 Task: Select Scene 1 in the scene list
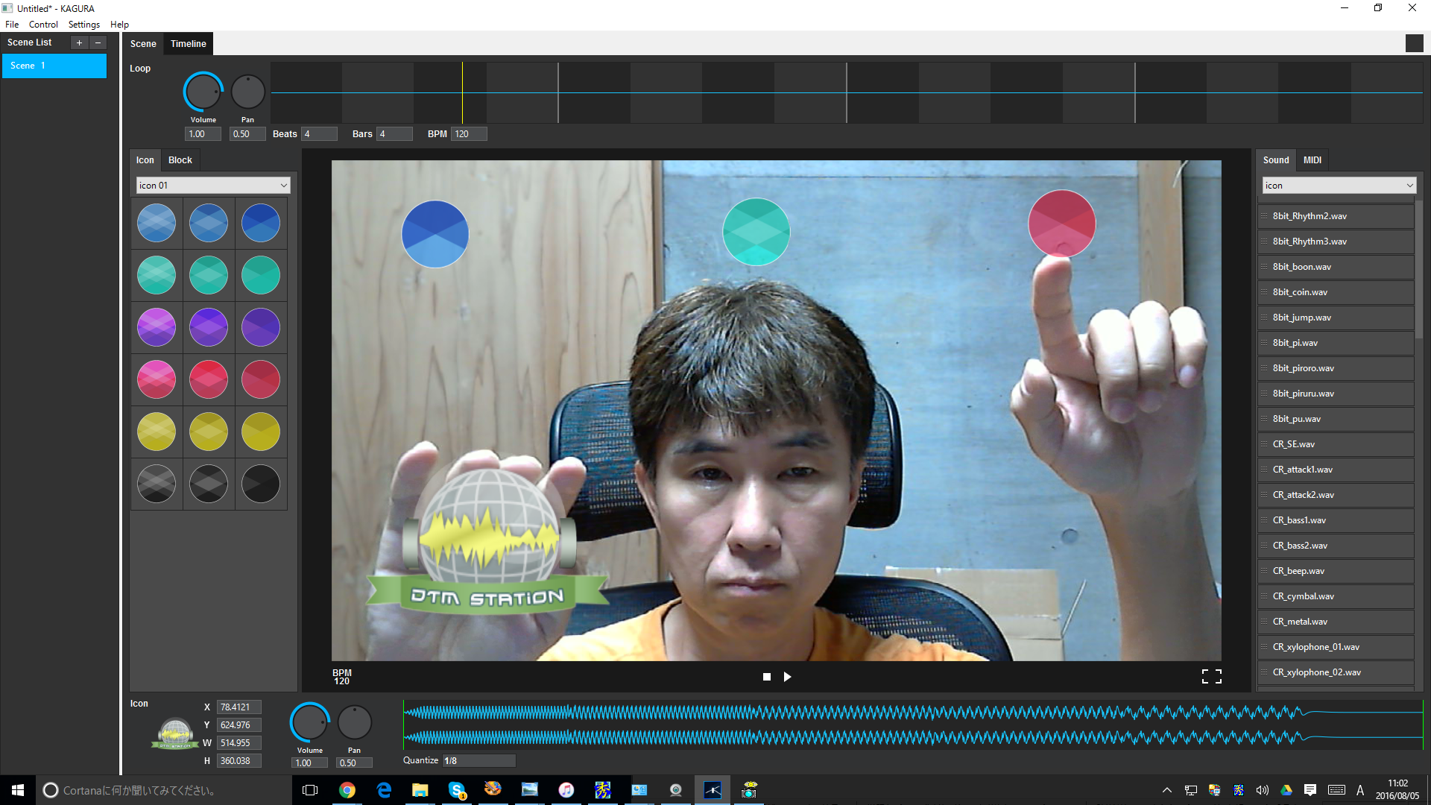[54, 66]
